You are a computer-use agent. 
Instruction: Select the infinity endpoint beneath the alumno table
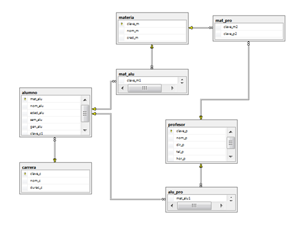55,140
